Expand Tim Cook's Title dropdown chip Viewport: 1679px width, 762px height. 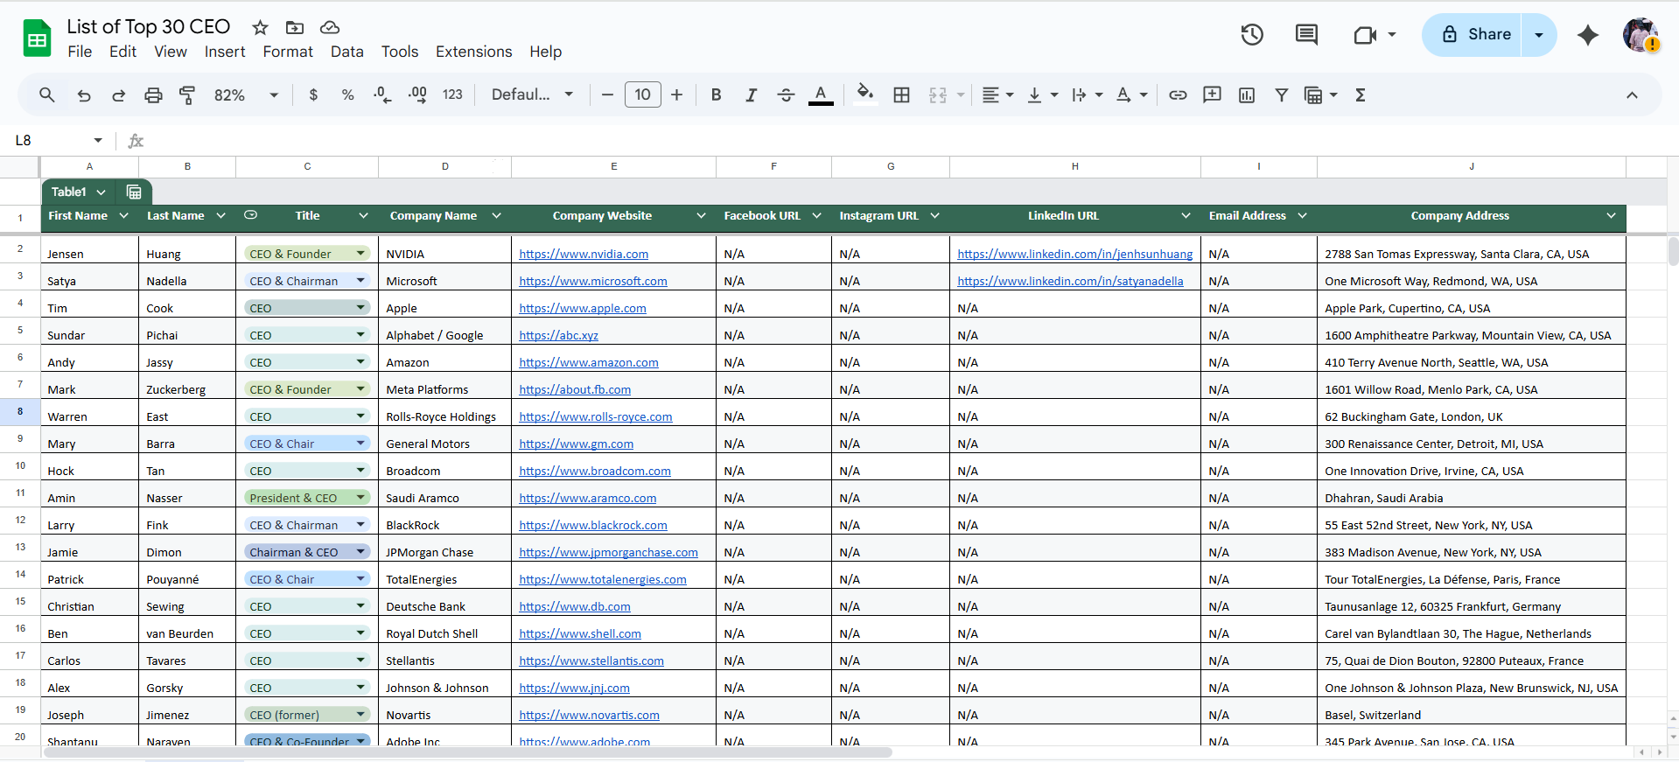(x=360, y=308)
